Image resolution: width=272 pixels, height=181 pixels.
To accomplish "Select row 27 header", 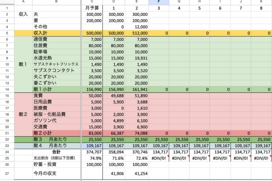I will point(7,173).
